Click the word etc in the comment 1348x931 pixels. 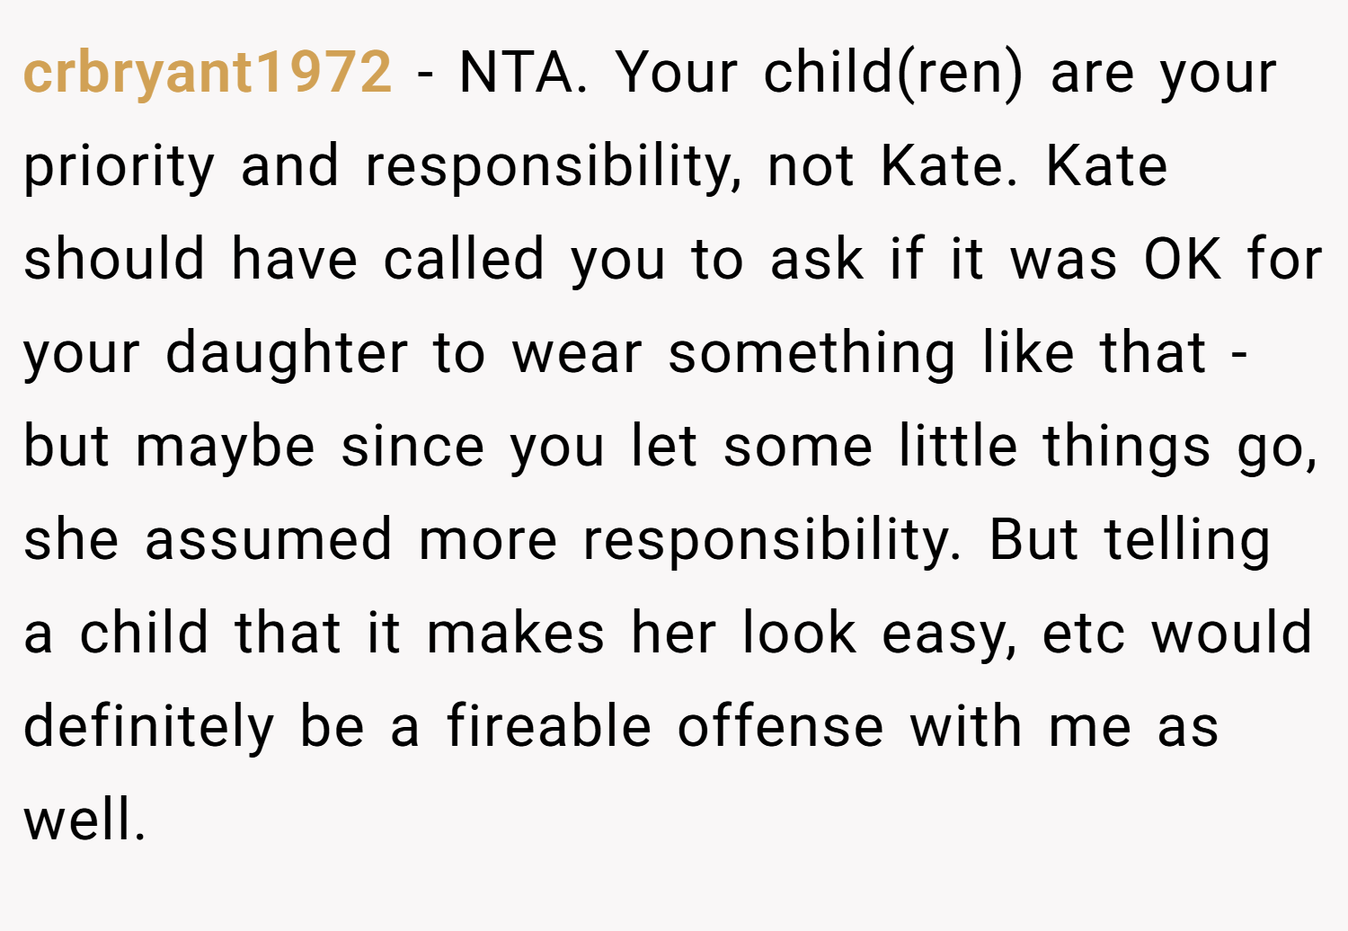(1084, 635)
